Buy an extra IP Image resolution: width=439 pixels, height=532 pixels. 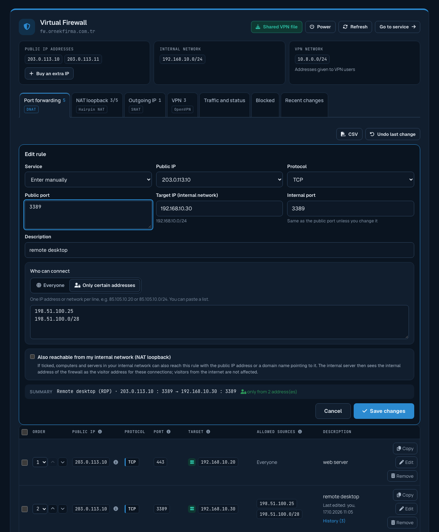tap(49, 73)
